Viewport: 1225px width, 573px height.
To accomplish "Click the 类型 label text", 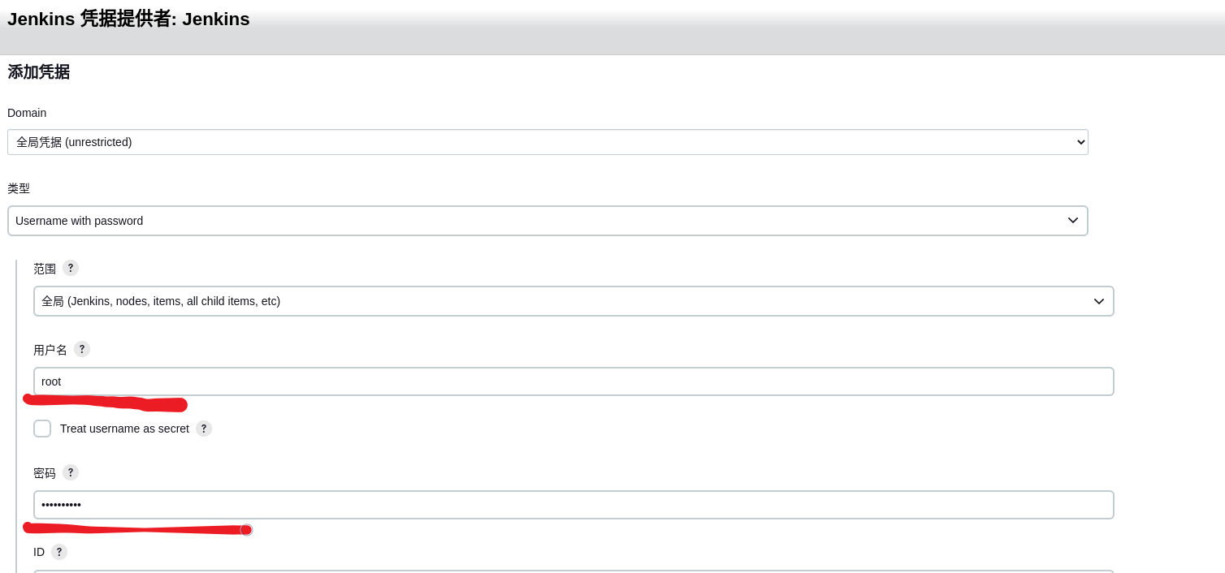I will 19,188.
